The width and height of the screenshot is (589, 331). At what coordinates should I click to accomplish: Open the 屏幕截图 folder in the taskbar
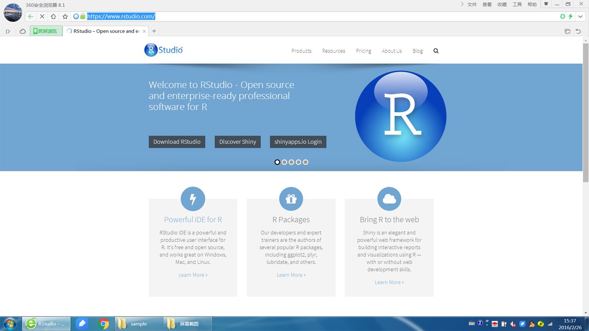[x=188, y=324]
